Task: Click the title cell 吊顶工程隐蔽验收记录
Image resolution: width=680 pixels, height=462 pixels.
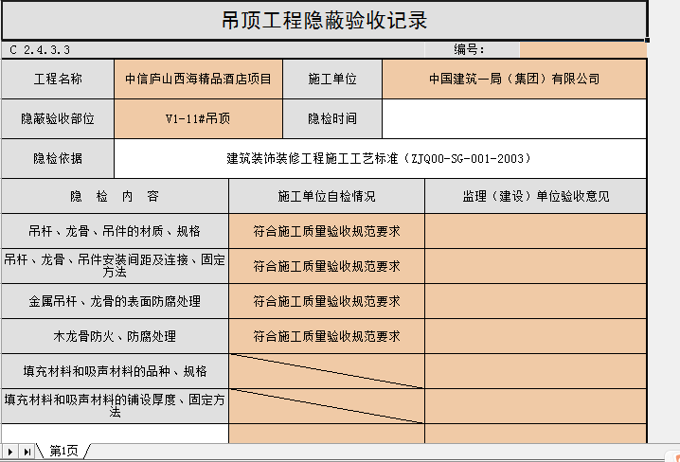Action: click(x=324, y=20)
